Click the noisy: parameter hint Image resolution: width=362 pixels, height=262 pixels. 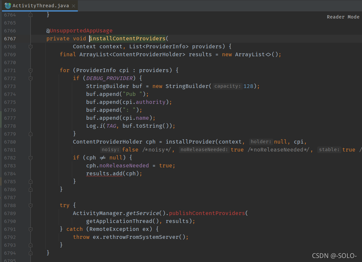pos(110,150)
